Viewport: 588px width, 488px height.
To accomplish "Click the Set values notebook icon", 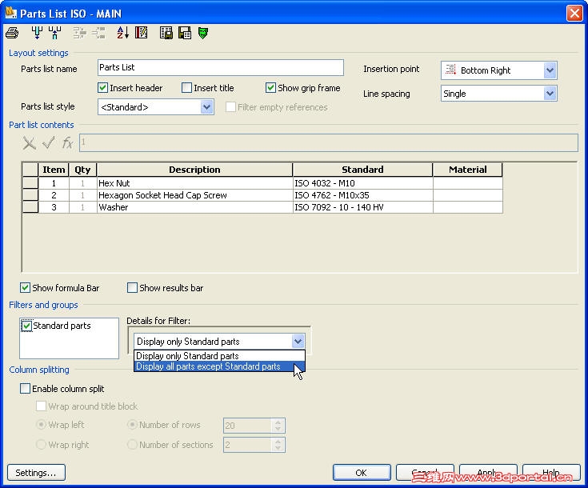I will click(142, 33).
